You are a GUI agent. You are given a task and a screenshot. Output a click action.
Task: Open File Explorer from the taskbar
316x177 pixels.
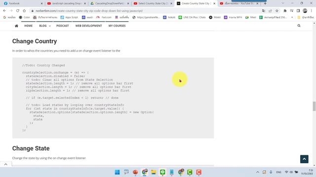pos(154,172)
